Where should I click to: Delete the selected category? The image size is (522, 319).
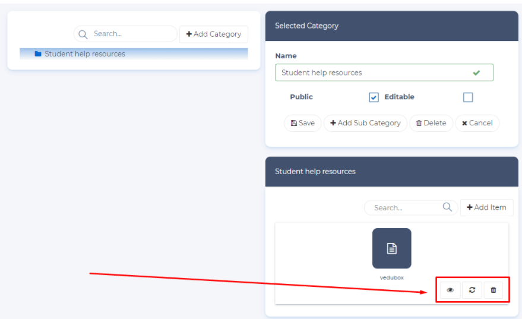[431, 123]
